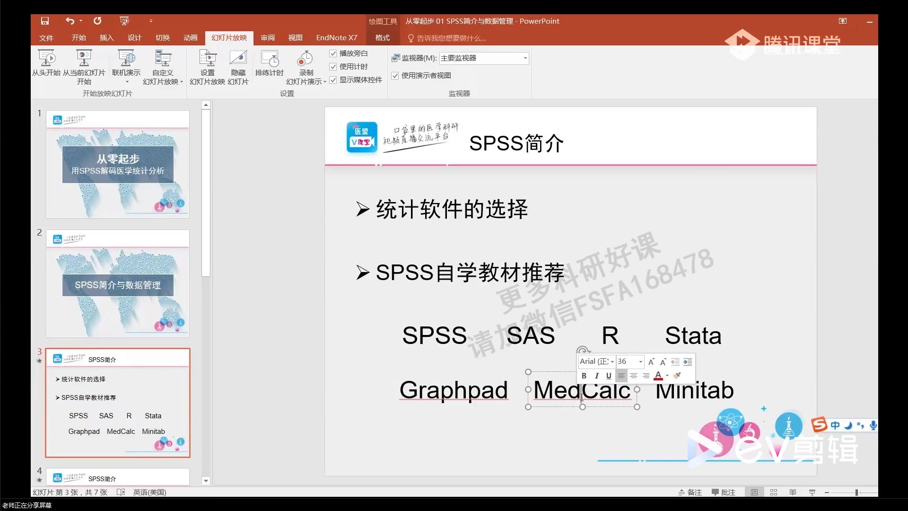This screenshot has width=908, height=511.
Task: Apply underline in mini toolbar
Action: pos(609,376)
